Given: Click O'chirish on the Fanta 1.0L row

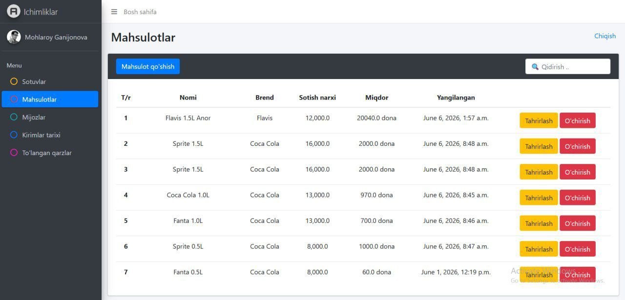Looking at the screenshot, I should 578,223.
